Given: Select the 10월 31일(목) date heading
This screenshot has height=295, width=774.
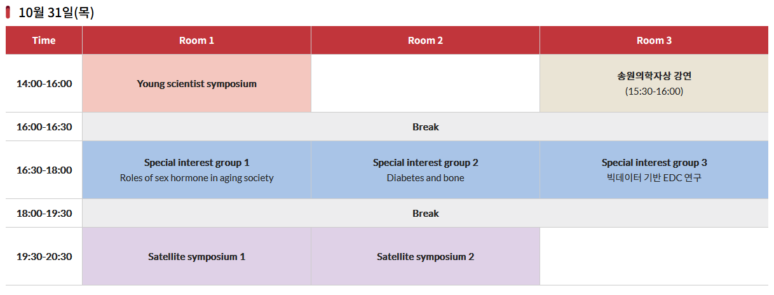Looking at the screenshot, I should point(56,13).
